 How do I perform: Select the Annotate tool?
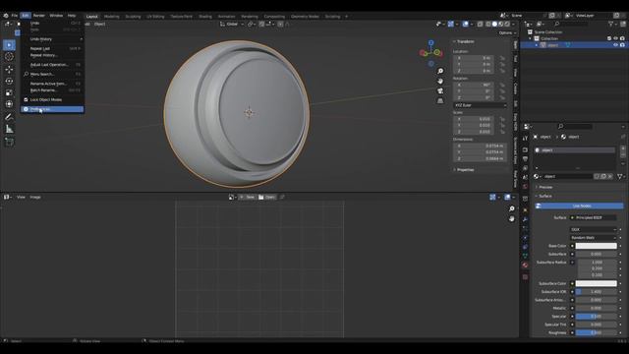pyautogui.click(x=9, y=117)
